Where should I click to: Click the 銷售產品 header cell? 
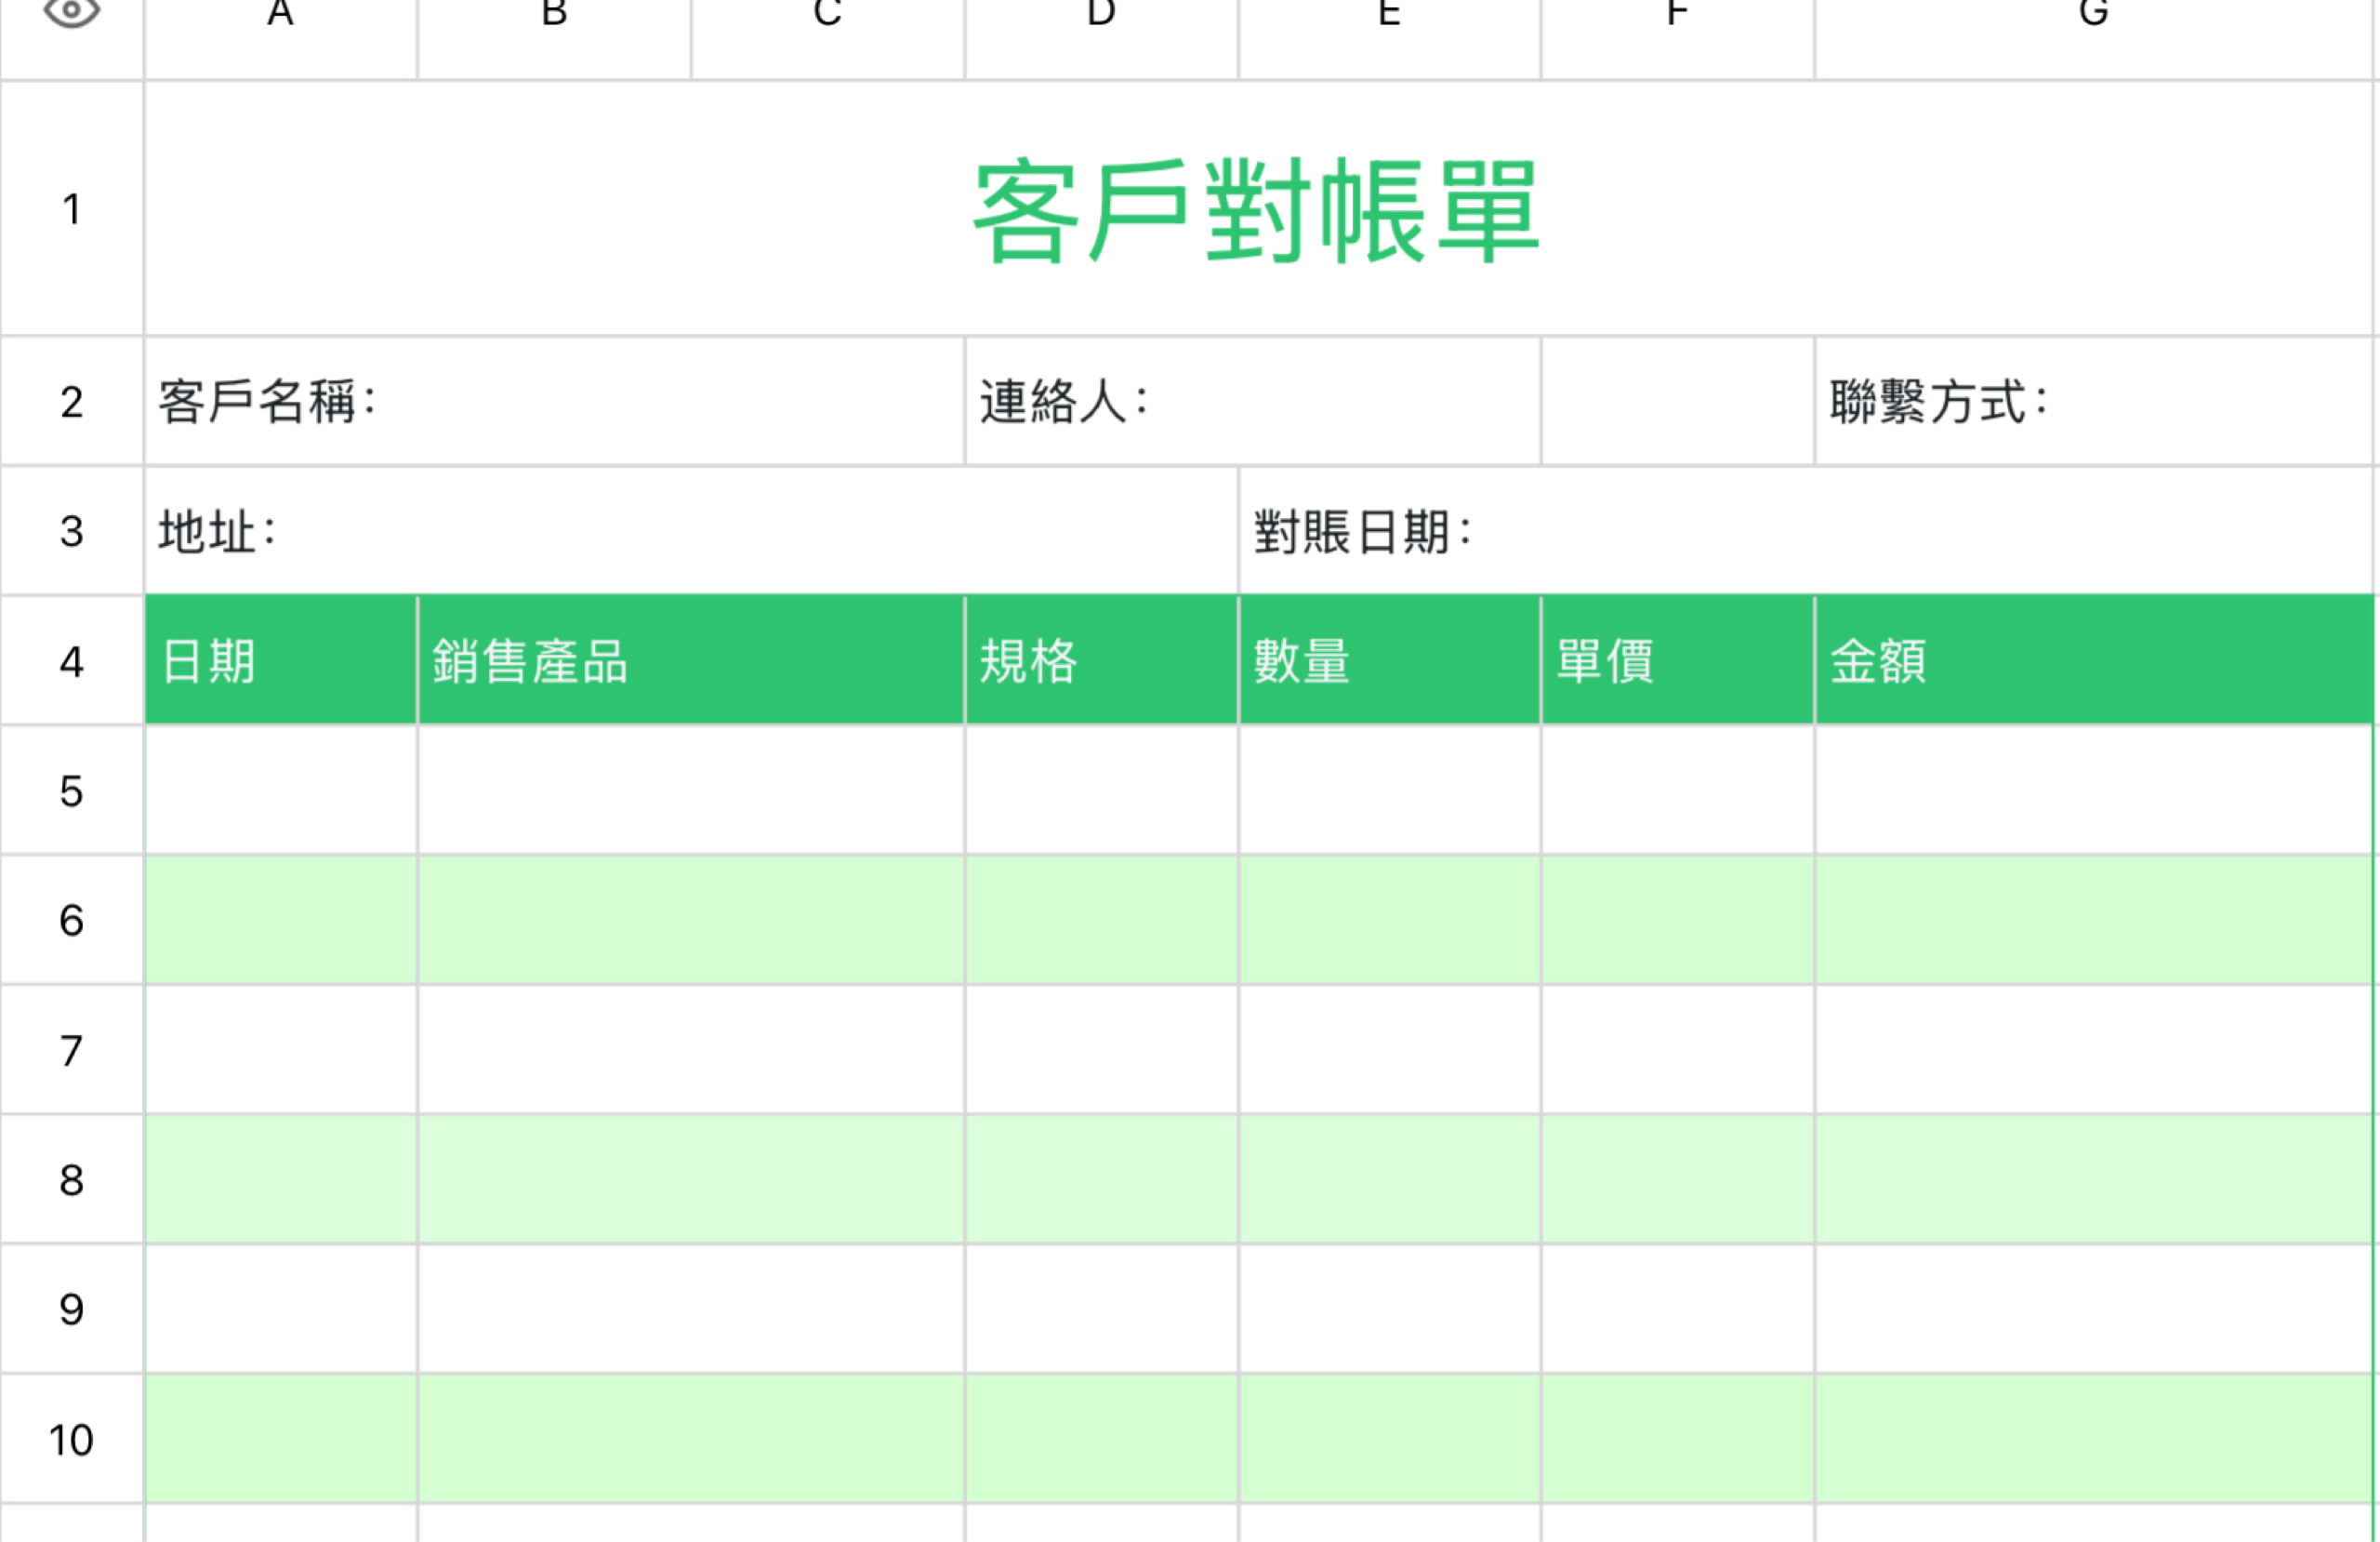pos(691,660)
